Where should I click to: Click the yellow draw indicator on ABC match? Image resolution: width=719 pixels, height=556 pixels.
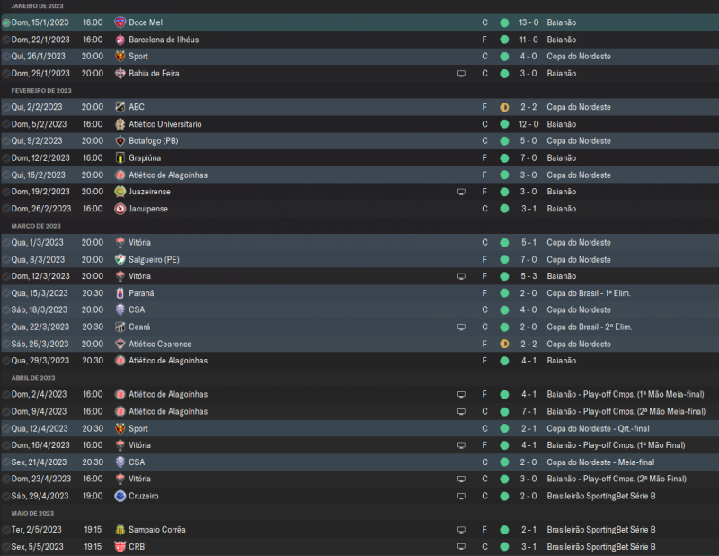pyautogui.click(x=504, y=107)
